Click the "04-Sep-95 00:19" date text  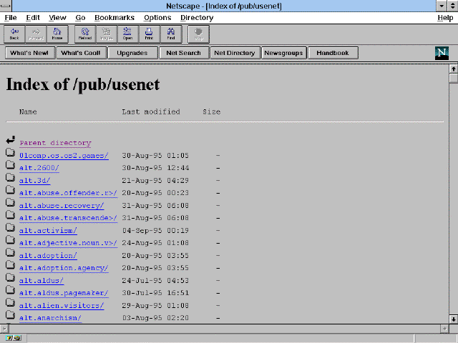click(x=155, y=230)
